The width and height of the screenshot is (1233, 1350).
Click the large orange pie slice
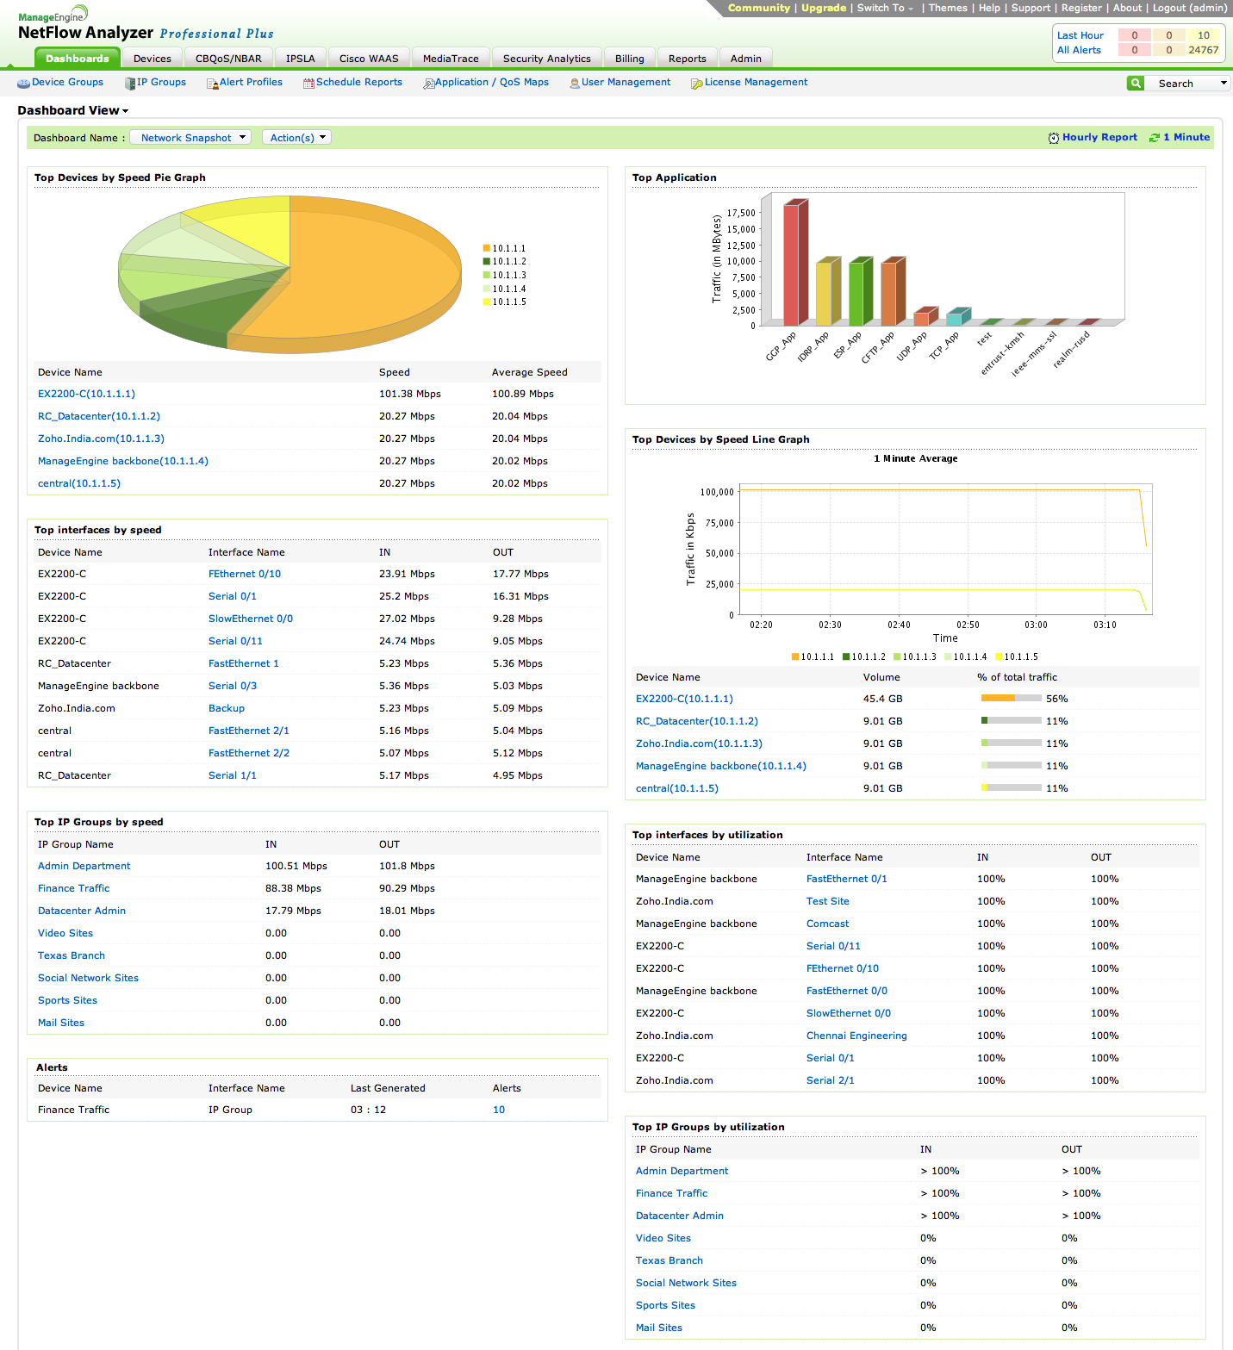(x=362, y=276)
